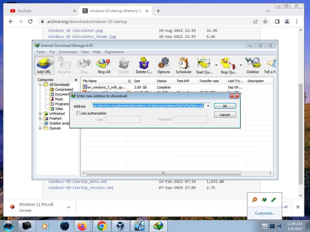310x232 pixels.
Task: Open the Stop Queue dropdown arrow
Action: click(241, 65)
